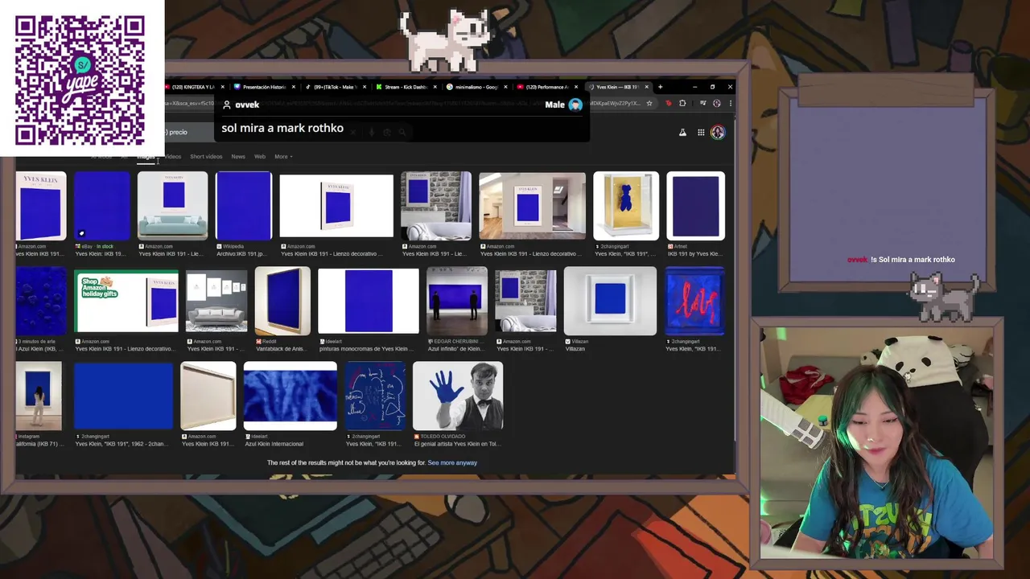Open the 2changingart blue sketch drawing image
This screenshot has height=579, width=1030.
(x=375, y=396)
